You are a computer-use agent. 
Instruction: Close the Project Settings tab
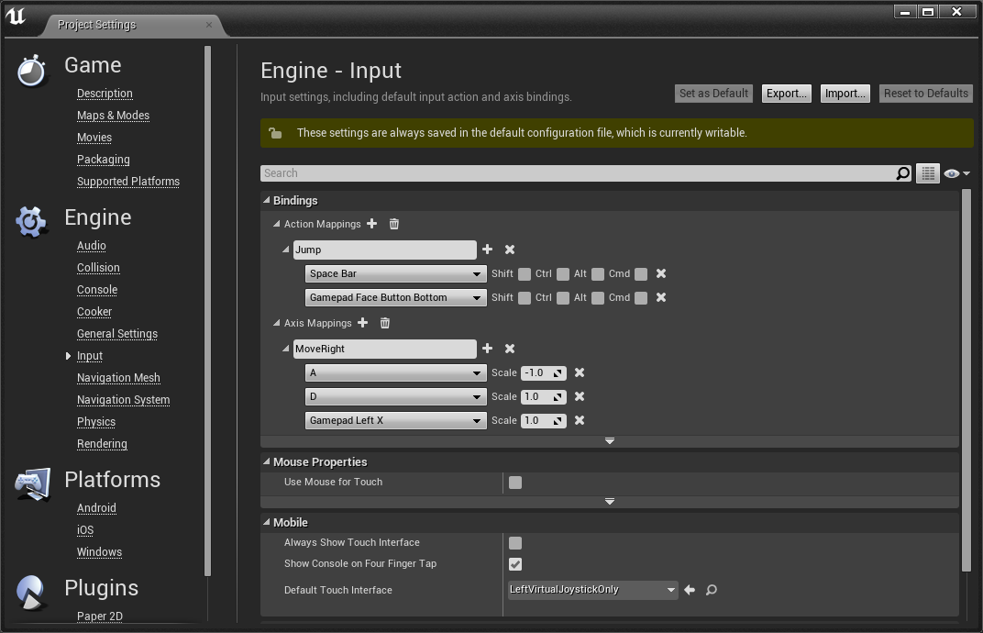[x=209, y=25]
